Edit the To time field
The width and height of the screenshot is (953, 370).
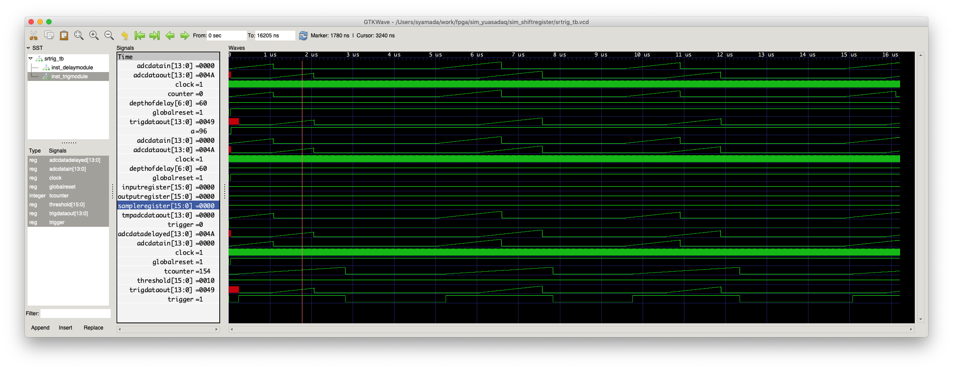point(275,36)
